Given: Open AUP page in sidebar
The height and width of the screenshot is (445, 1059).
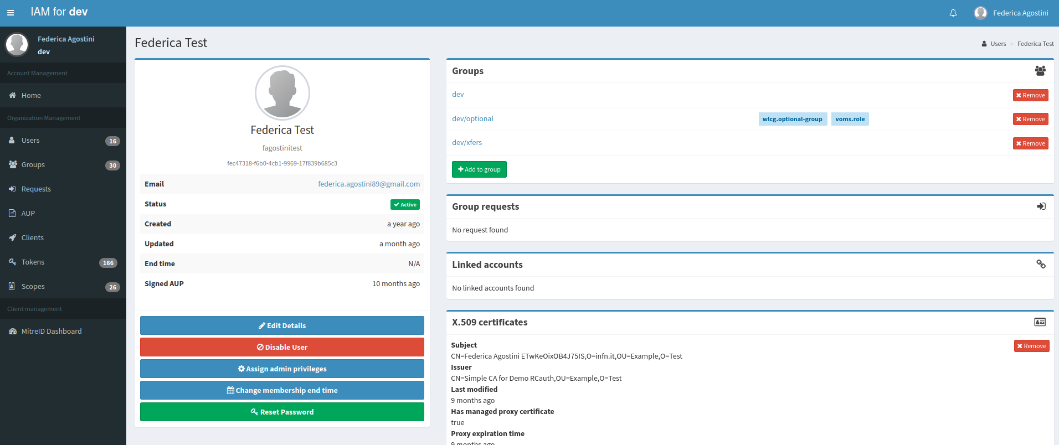Looking at the screenshot, I should pos(63,214).
